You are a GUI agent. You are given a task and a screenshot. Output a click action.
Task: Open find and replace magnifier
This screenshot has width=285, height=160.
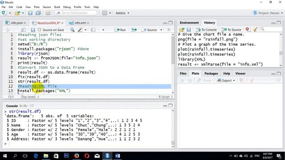coord(72,30)
